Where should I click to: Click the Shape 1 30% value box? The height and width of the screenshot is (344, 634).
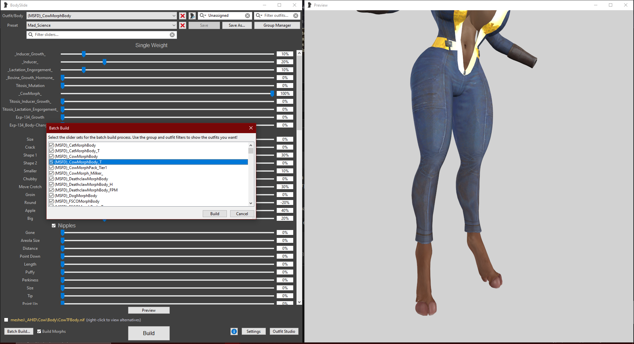coord(285,155)
